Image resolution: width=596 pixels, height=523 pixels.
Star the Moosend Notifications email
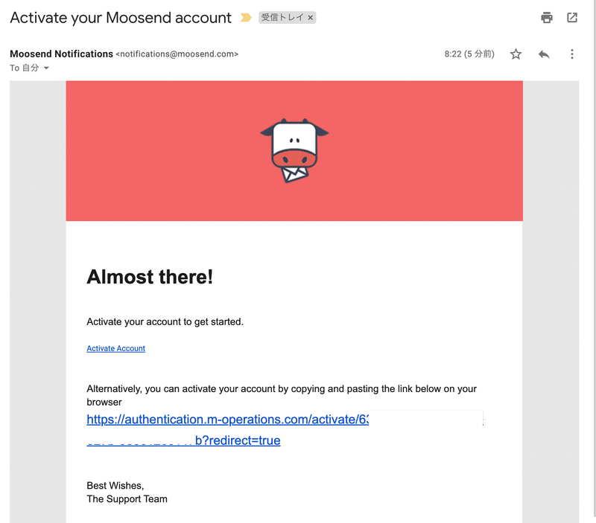(x=516, y=54)
